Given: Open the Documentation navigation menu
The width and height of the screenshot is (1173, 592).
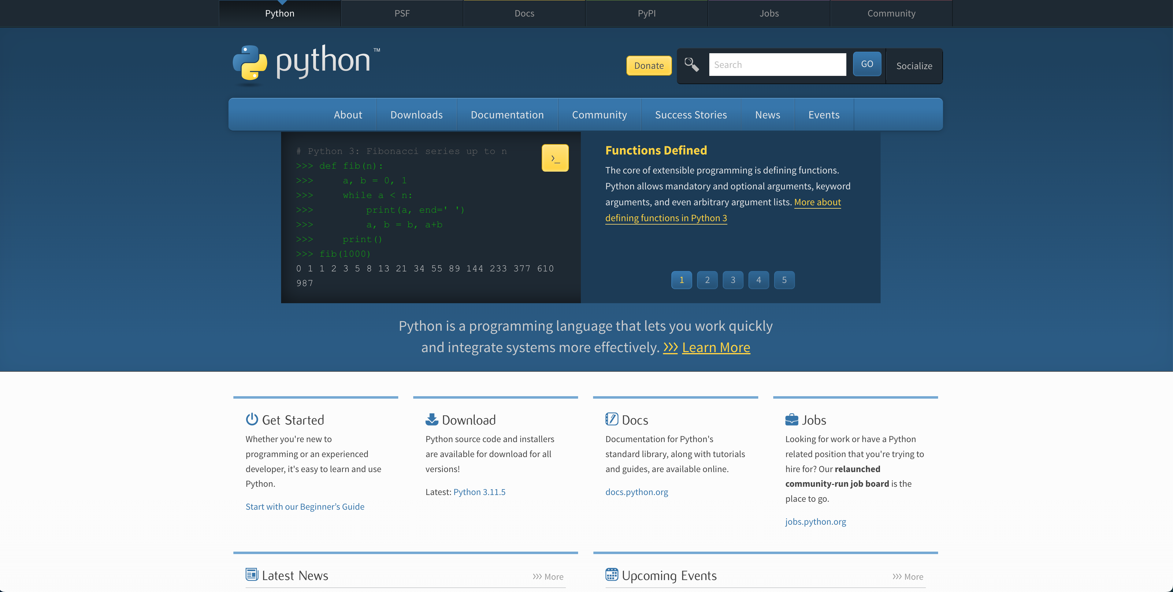Looking at the screenshot, I should pos(507,115).
